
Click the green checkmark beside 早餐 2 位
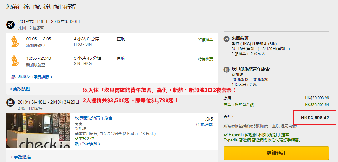coord(77,138)
